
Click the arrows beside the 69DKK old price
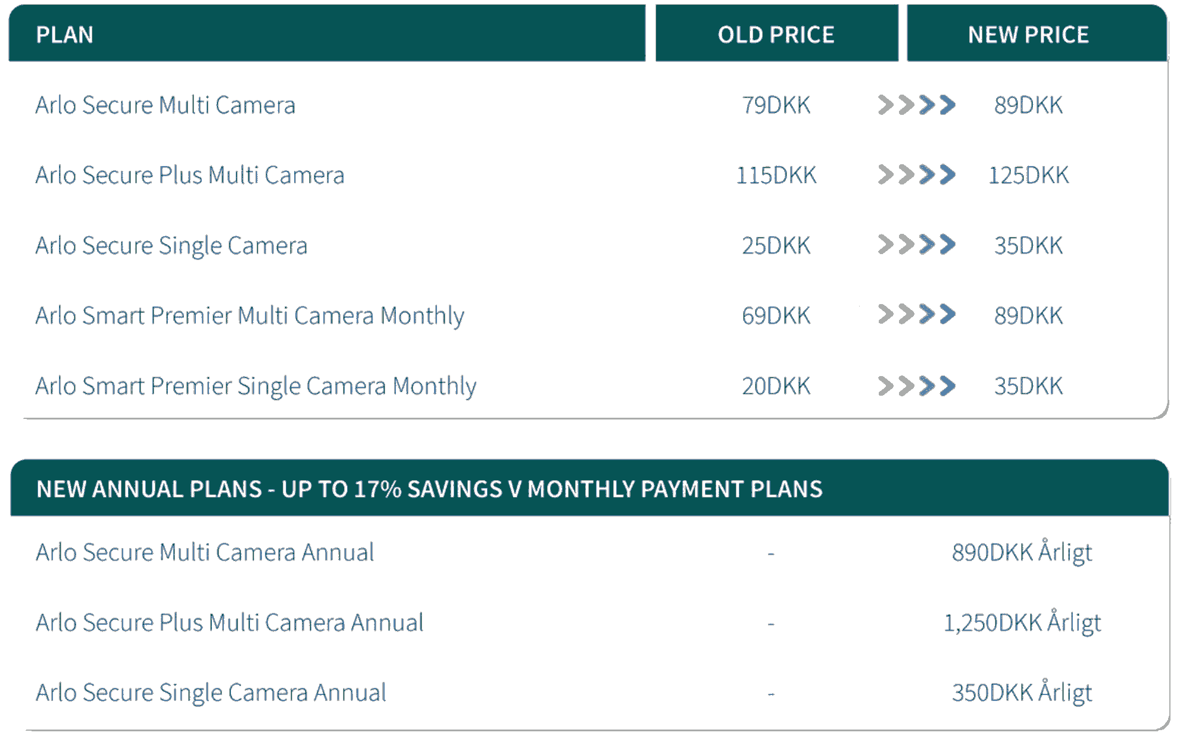click(916, 314)
